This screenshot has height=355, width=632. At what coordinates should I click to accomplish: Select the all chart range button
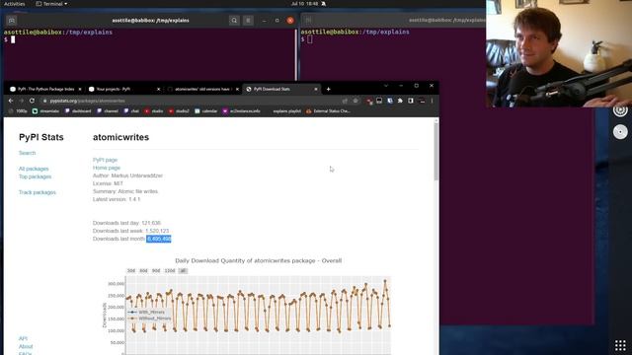coord(183,271)
